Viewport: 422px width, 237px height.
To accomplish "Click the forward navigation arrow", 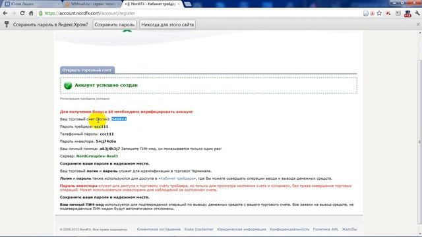I will [14, 13].
